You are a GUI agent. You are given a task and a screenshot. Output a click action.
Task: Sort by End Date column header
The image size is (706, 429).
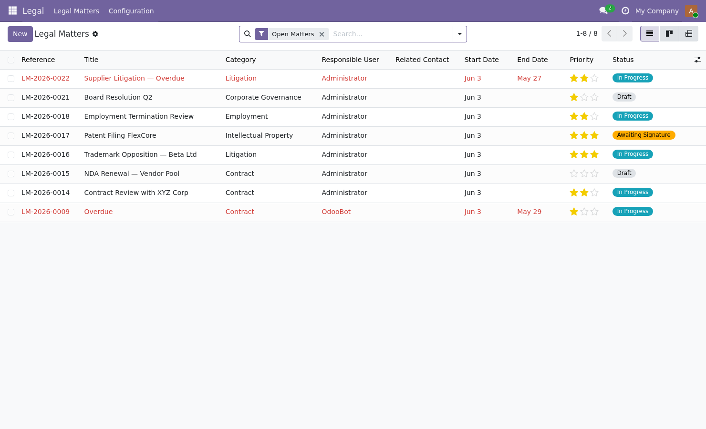pos(532,60)
